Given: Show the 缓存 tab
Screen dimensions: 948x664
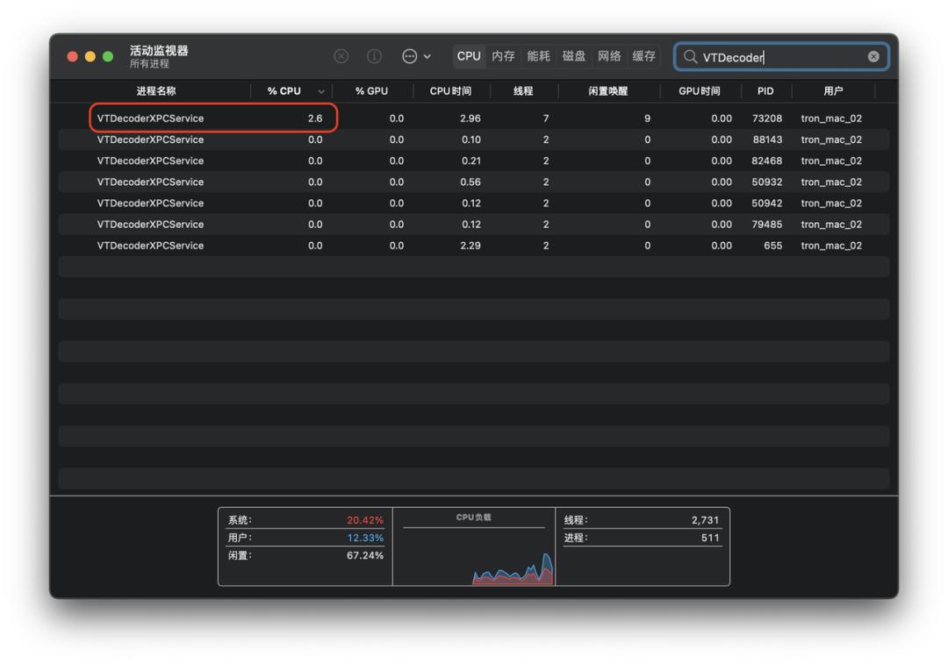Looking at the screenshot, I should [644, 56].
